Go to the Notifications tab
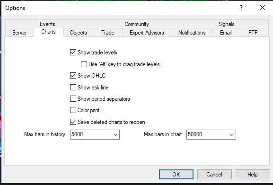This screenshot has height=185, width=273. pos(192,33)
